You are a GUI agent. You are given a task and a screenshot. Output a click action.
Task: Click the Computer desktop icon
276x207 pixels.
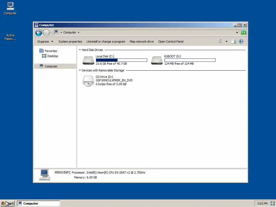tap(10, 8)
